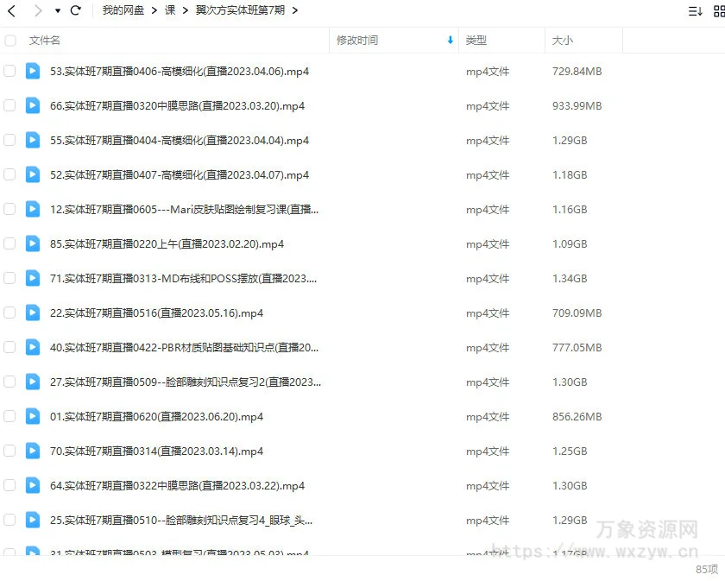The width and height of the screenshot is (725, 581).
Task: Click the refresh icon in the toolbar
Action: (76, 11)
